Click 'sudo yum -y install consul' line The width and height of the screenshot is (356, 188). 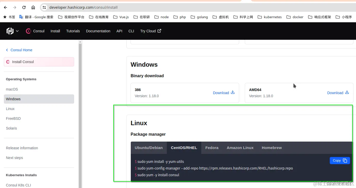(157, 175)
